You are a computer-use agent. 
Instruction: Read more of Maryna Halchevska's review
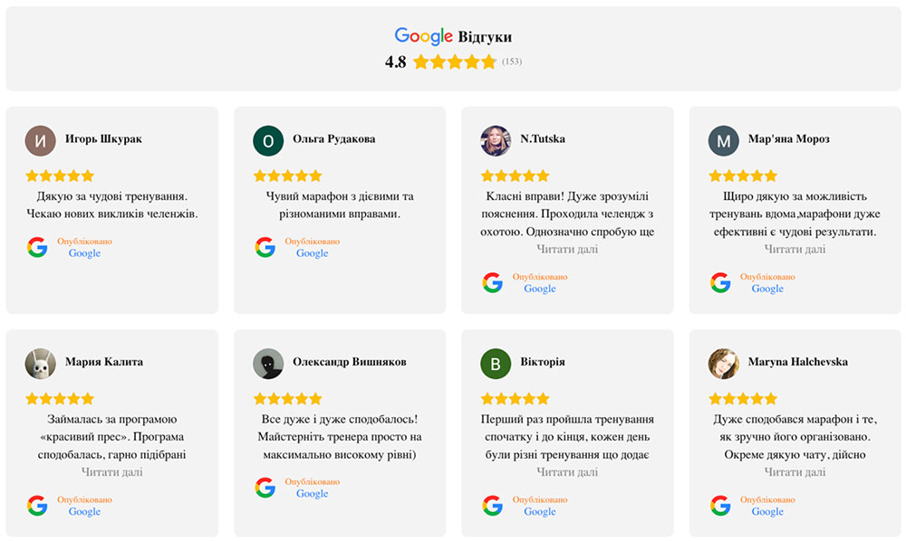click(795, 471)
